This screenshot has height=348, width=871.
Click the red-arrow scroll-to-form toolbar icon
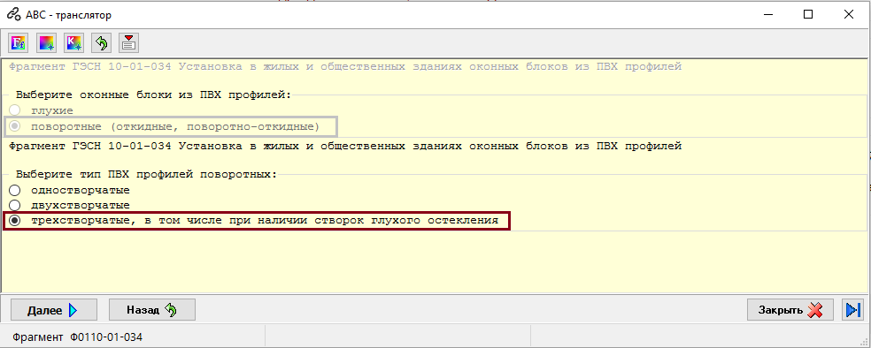coord(128,42)
